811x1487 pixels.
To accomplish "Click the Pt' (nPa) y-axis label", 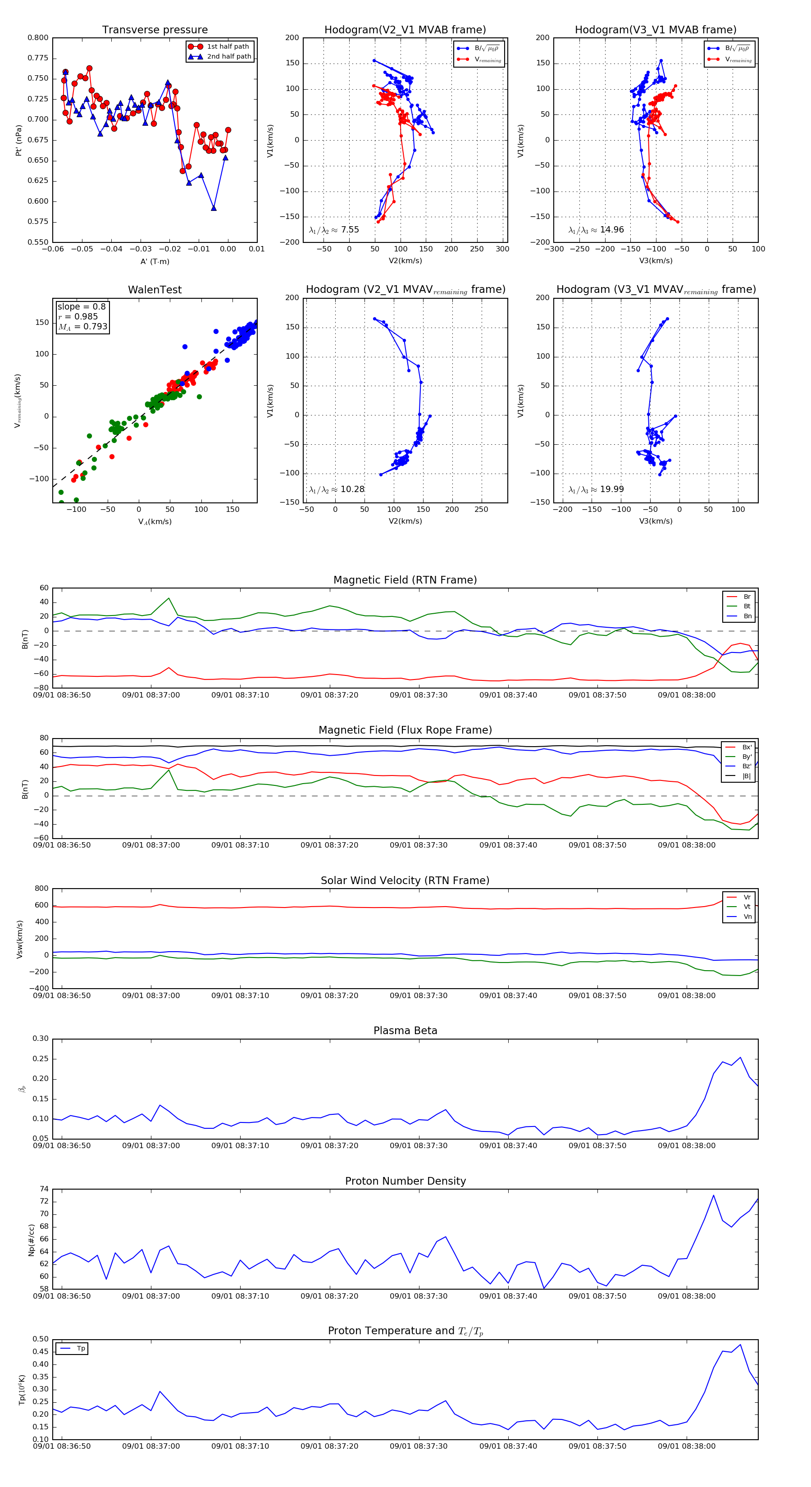I will 18,140.
